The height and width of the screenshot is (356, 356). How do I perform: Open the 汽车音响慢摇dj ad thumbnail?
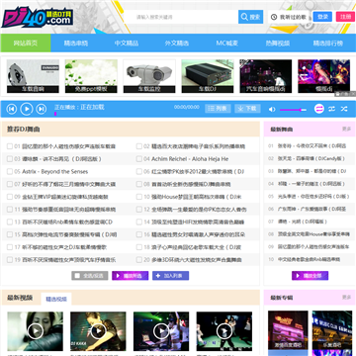click(x=266, y=76)
